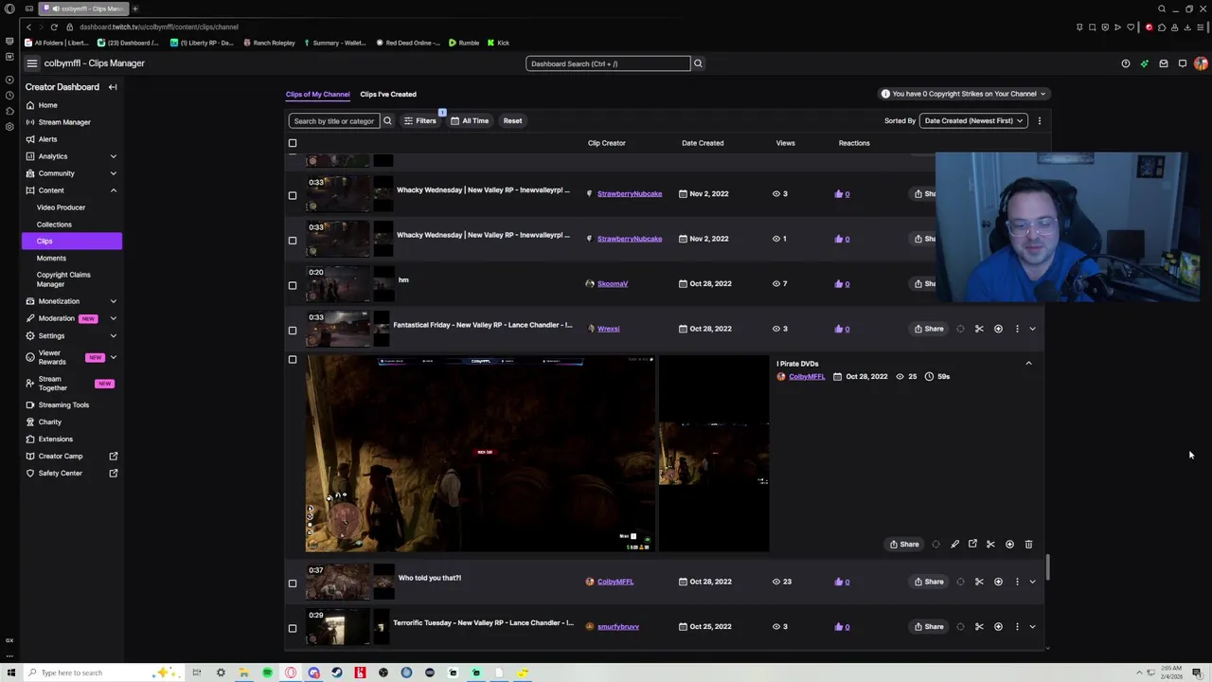Collapse the I Pirate DVDs expanded clip
1212x682 pixels.
[1028, 364]
